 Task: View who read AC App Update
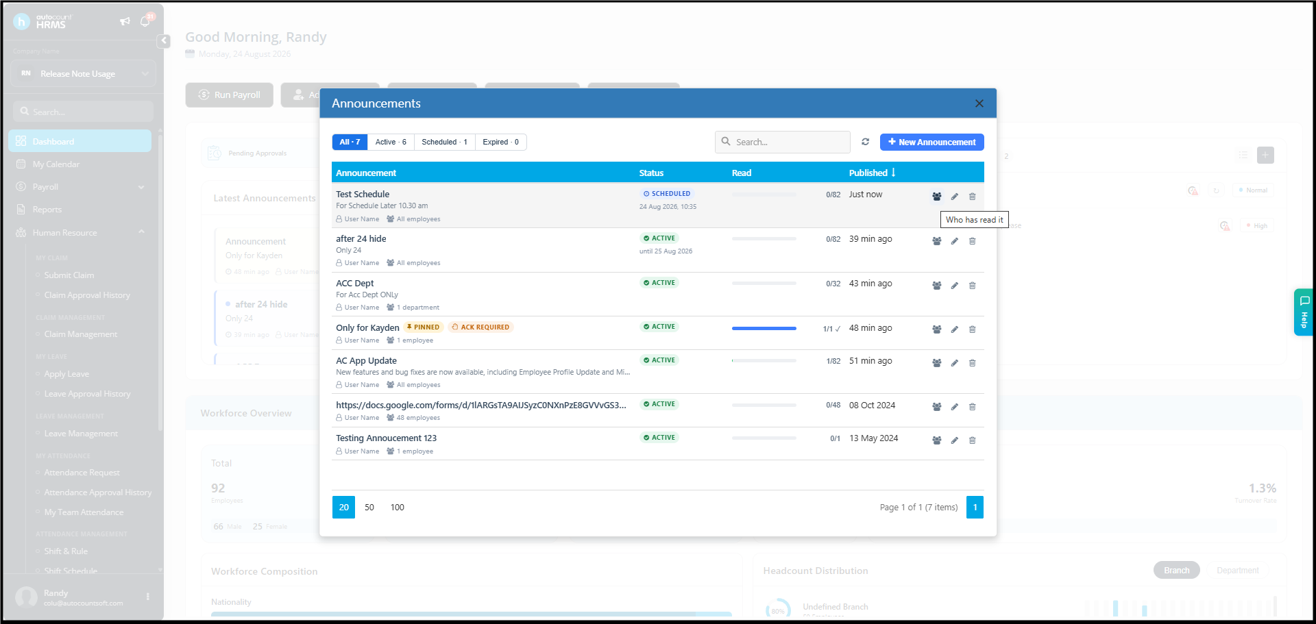pyautogui.click(x=936, y=363)
